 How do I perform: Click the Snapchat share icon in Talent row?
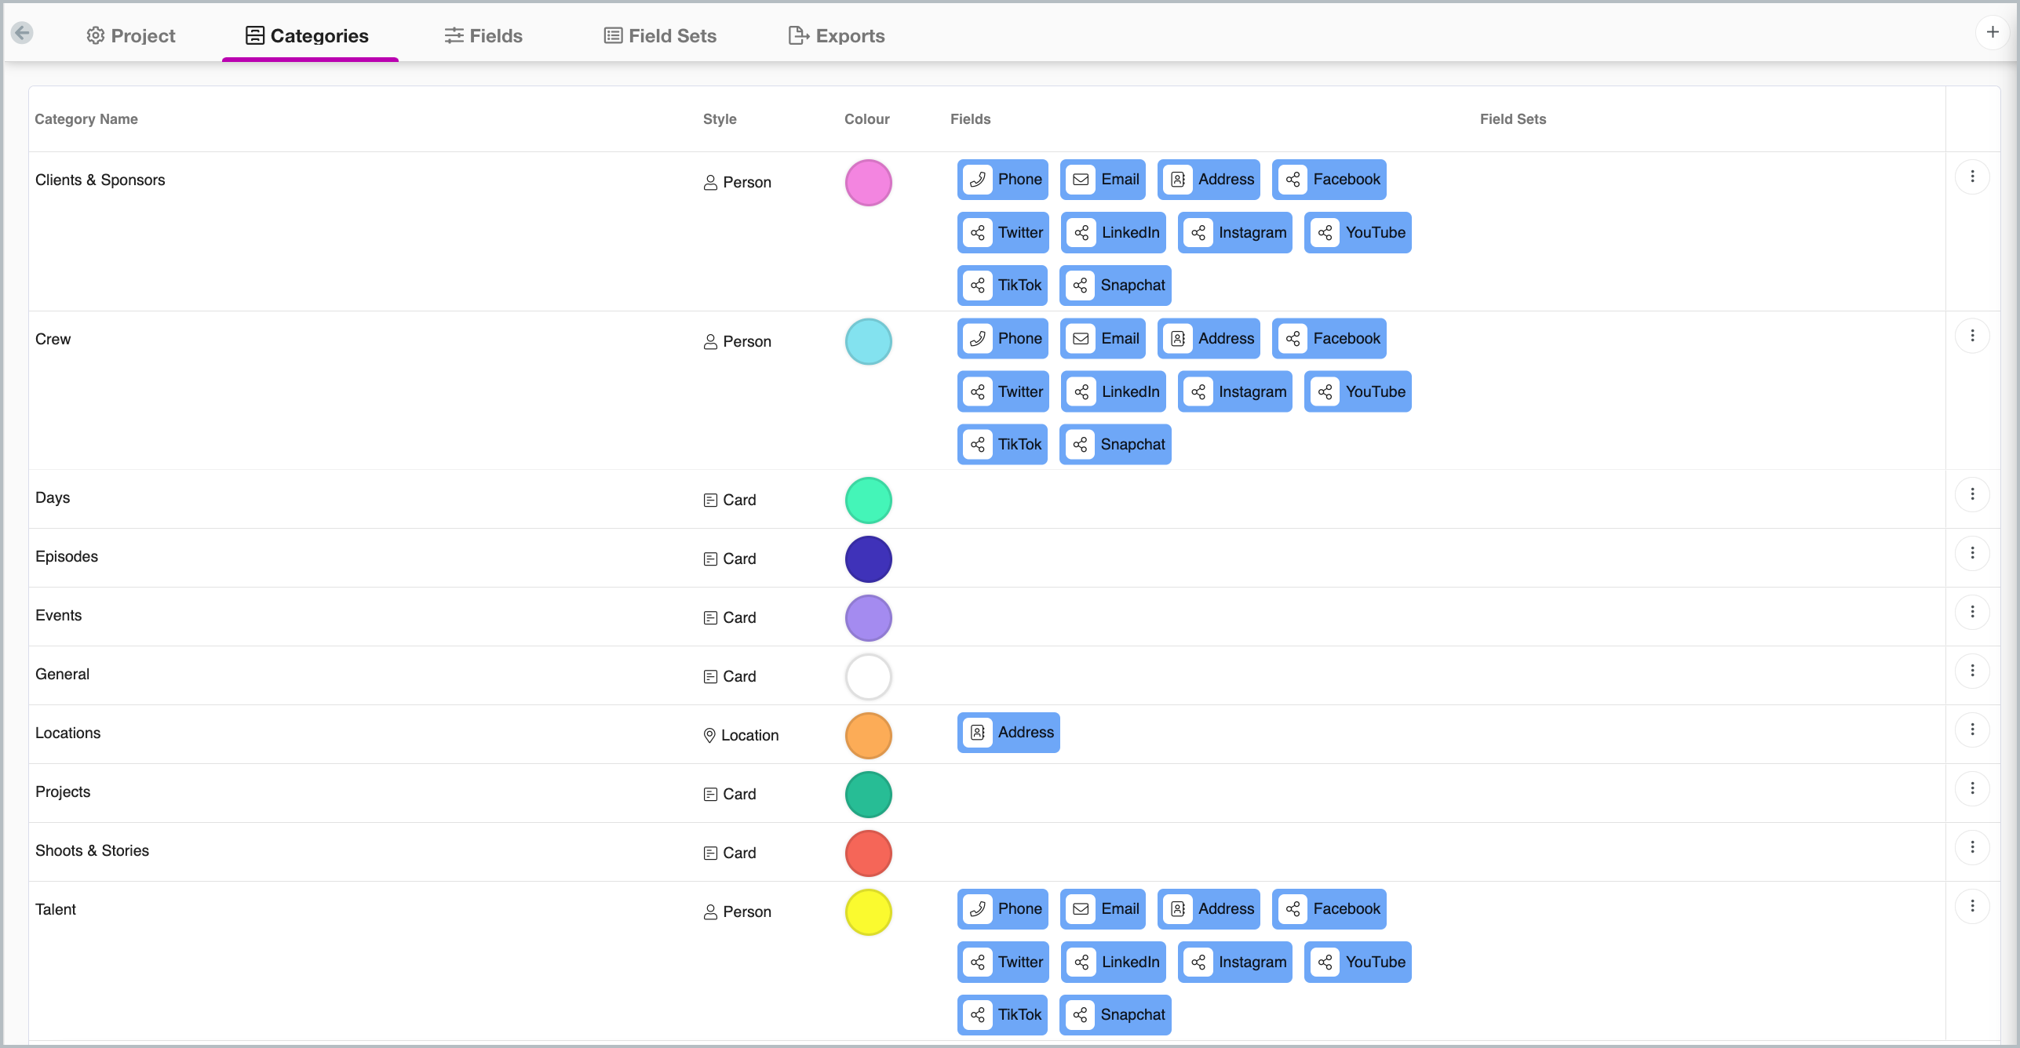click(1080, 1015)
